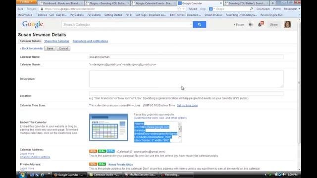317x178 pixels.
Task: Switch to Plugins - Branding YOU Better tab
Action: click(x=107, y=3)
